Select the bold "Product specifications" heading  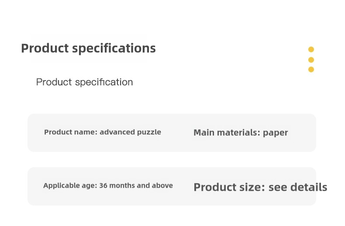pyautogui.click(x=88, y=48)
